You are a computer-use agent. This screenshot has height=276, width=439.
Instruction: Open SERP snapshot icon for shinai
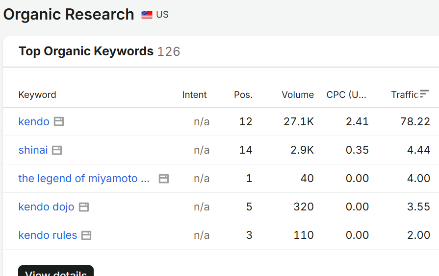coord(57,150)
